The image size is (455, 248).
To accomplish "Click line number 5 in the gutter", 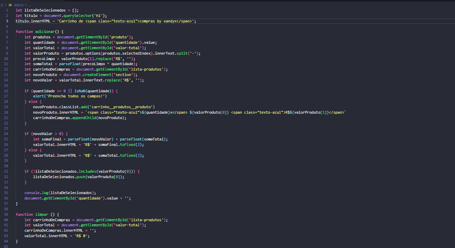I will (x=7, y=32).
